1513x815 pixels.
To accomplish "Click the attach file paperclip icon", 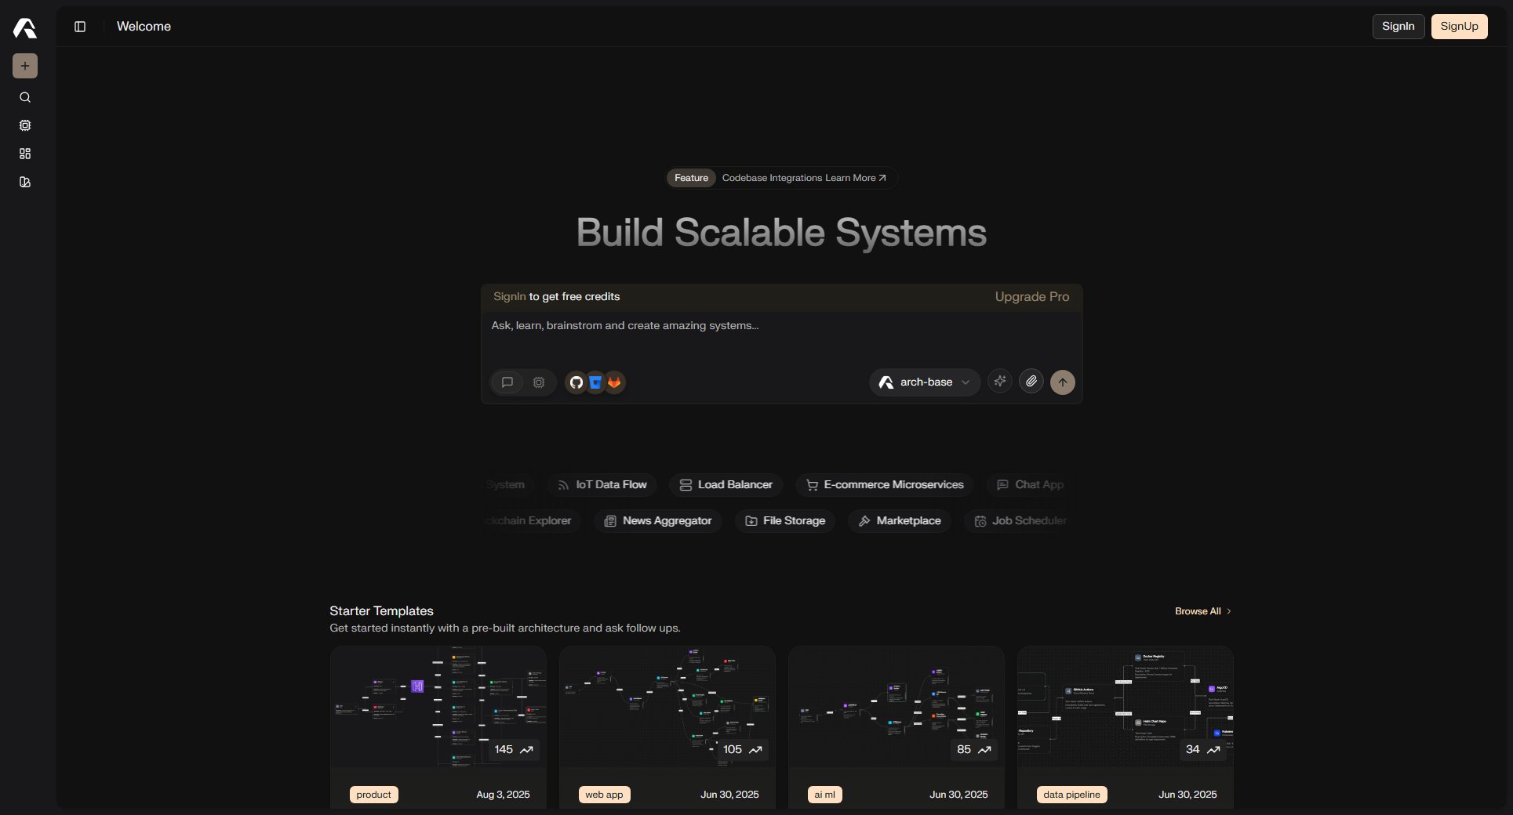I will pos(1031,382).
